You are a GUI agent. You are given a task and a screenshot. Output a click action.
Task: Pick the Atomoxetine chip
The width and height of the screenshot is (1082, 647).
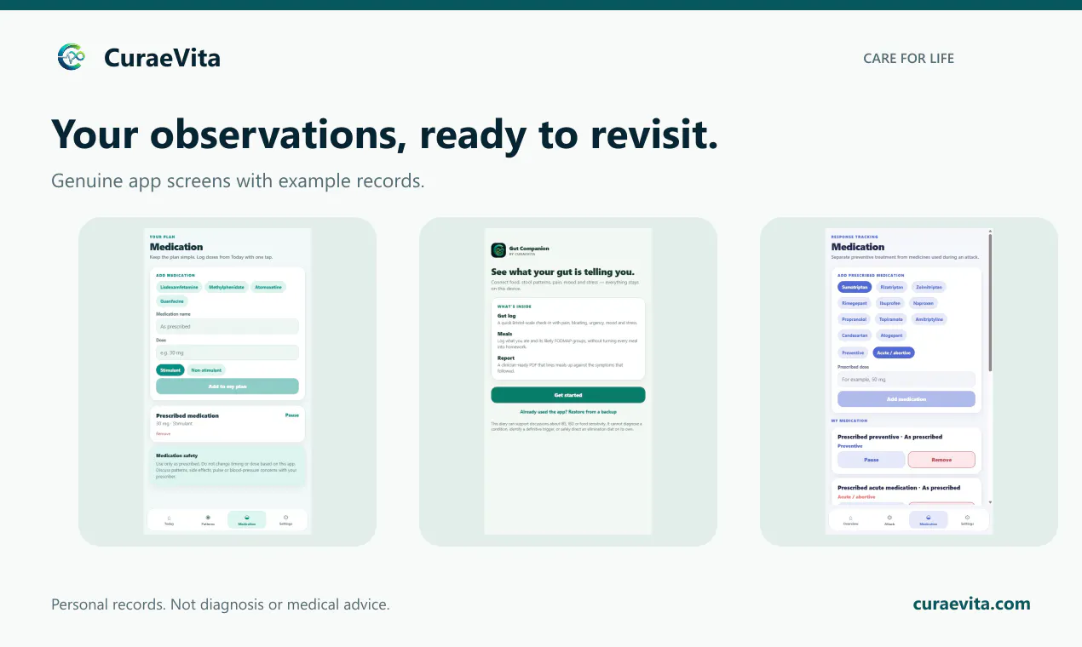pos(268,288)
